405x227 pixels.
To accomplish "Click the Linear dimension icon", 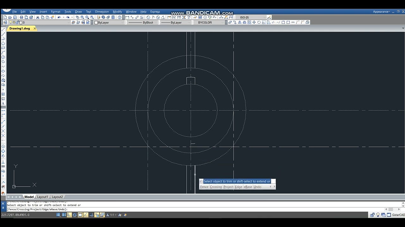I will [x=127, y=17].
